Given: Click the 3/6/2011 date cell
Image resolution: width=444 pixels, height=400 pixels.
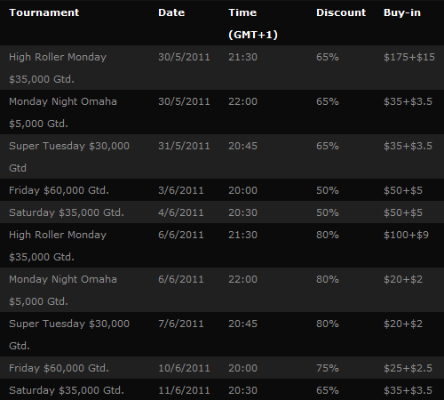Looking at the screenshot, I should pos(180,190).
